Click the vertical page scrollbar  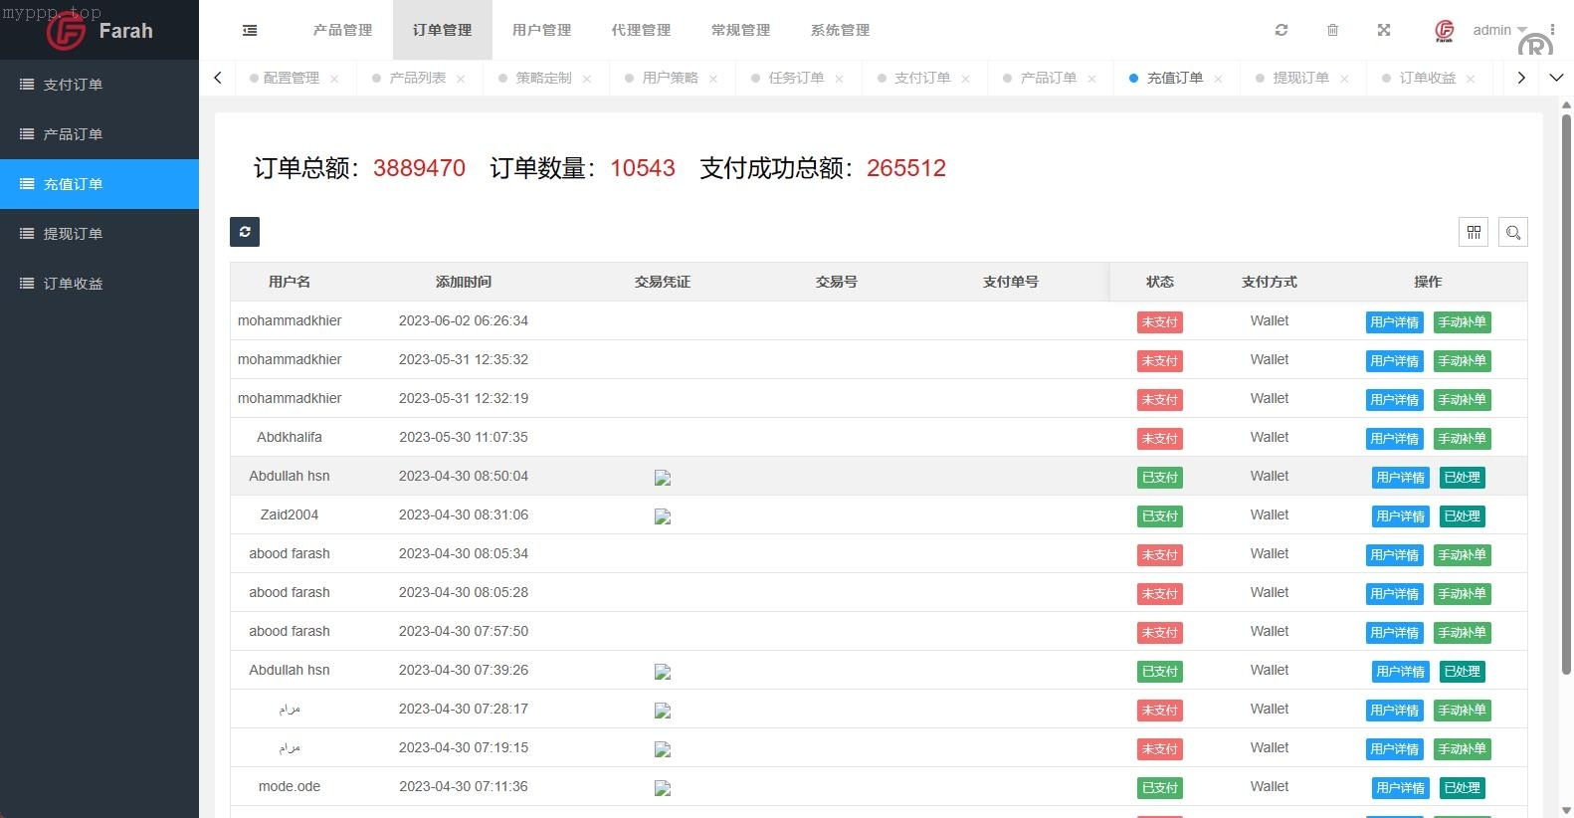pos(1566,398)
